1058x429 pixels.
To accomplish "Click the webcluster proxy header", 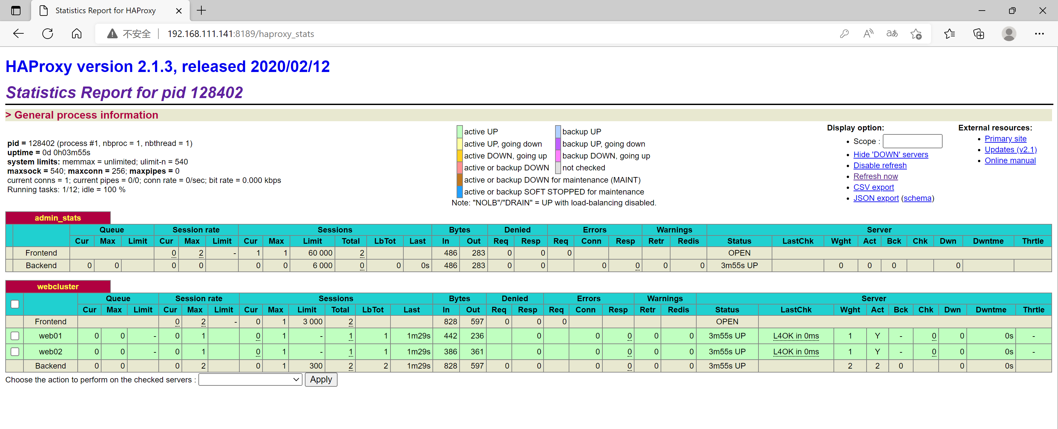I will click(58, 286).
